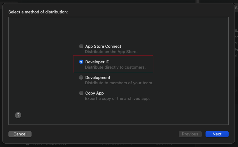Viewport: 238px width, 147px height.
Task: Open the help question mark button
Action: [x=18, y=115]
